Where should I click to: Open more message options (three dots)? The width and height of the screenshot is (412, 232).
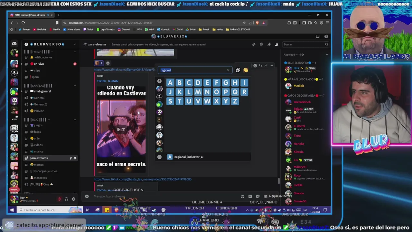pyautogui.click(x=271, y=66)
